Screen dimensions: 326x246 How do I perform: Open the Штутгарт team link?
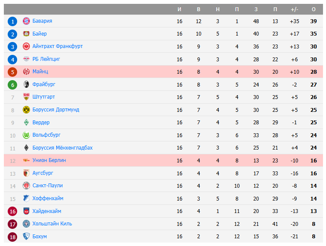[44, 97]
